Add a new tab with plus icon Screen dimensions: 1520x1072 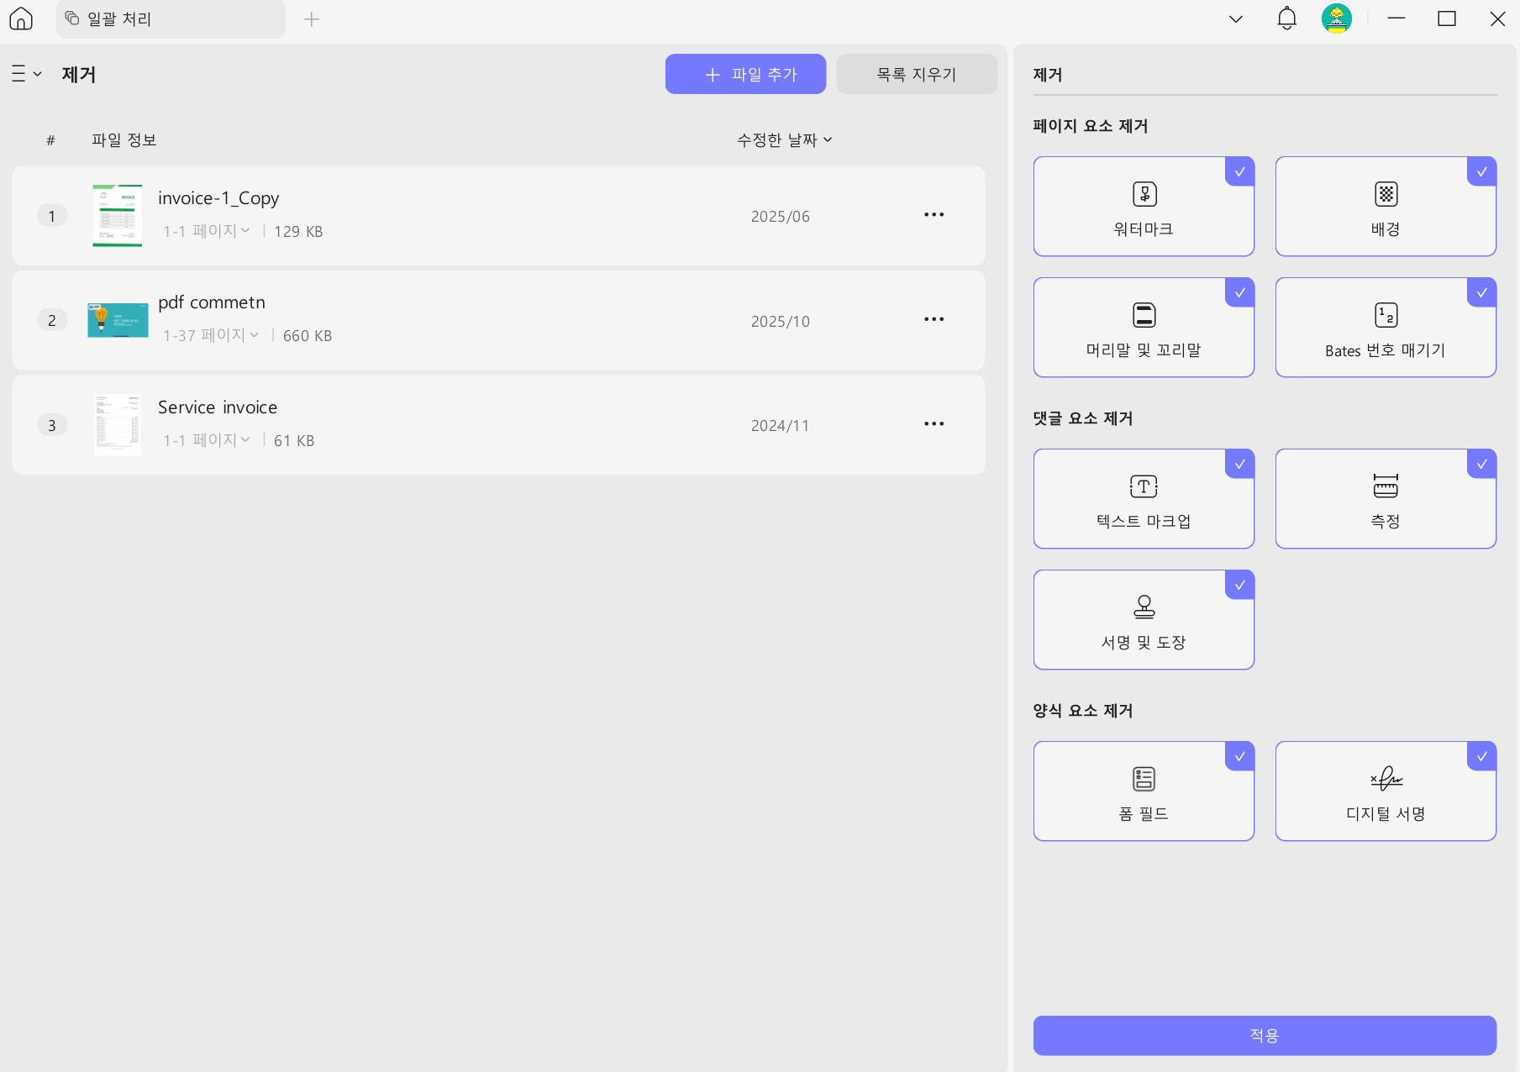point(311,18)
